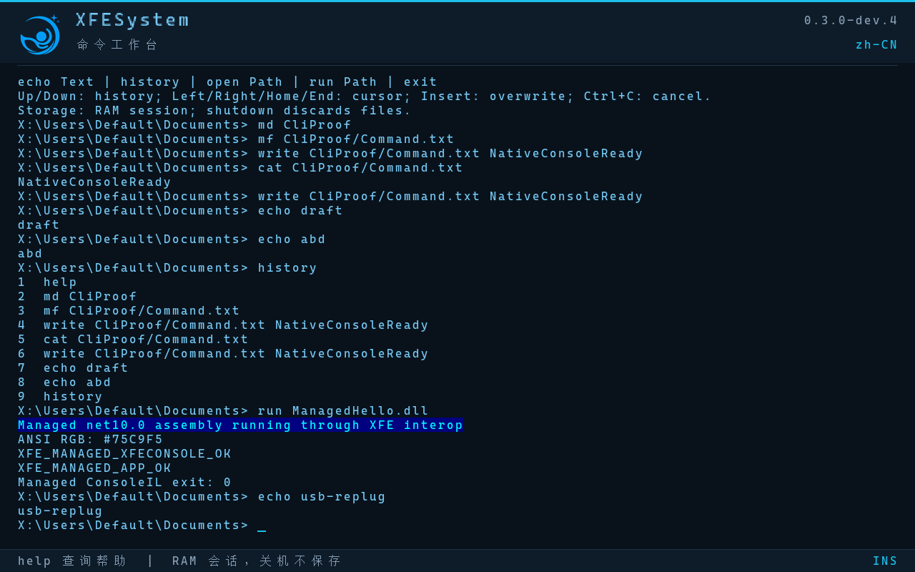The width and height of the screenshot is (915, 572).
Task: Click the RAM 会话，关机不保存 status text
Action: pyautogui.click(x=257, y=561)
